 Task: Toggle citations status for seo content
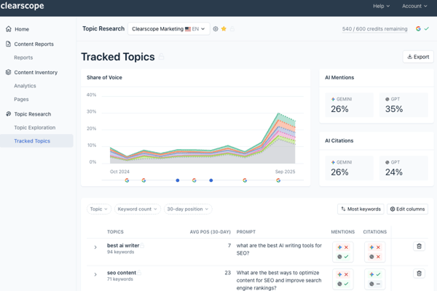374,279
